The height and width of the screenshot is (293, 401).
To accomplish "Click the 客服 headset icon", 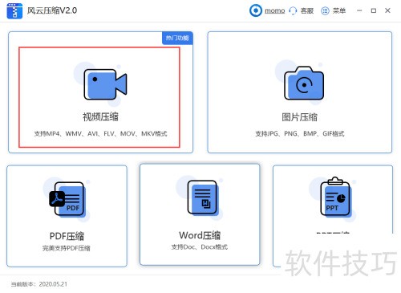I will [x=293, y=10].
